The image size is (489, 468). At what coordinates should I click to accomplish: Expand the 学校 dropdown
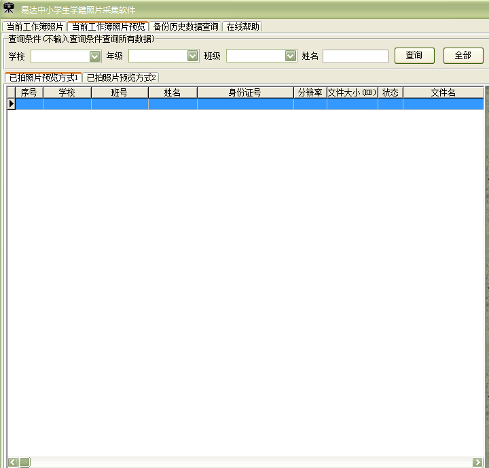coord(95,56)
